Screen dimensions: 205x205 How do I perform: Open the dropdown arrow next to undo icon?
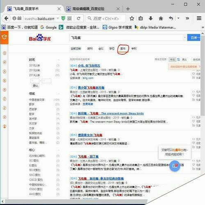click(178, 18)
